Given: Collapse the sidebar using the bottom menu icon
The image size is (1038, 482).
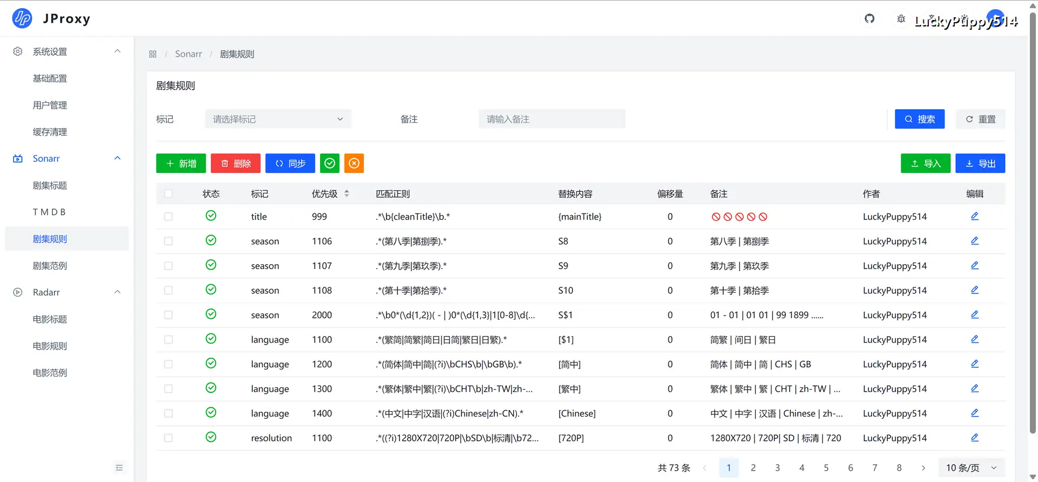Looking at the screenshot, I should 119,467.
